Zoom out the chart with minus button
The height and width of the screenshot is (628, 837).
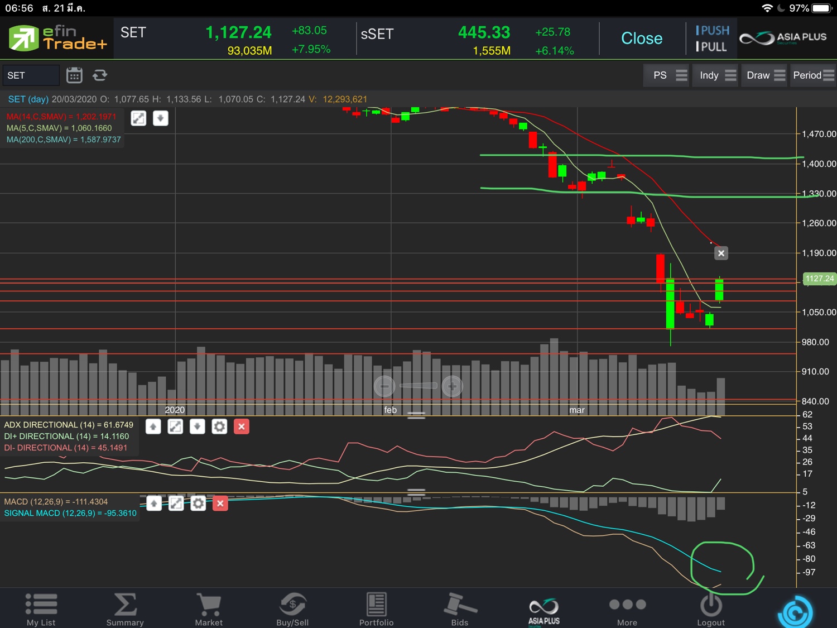click(384, 386)
